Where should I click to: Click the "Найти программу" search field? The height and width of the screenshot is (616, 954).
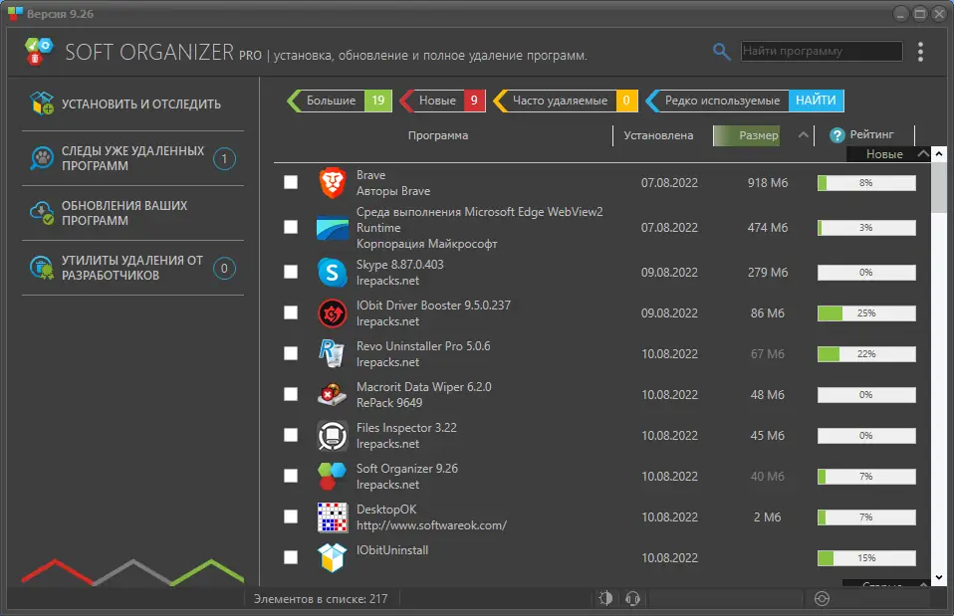[824, 50]
